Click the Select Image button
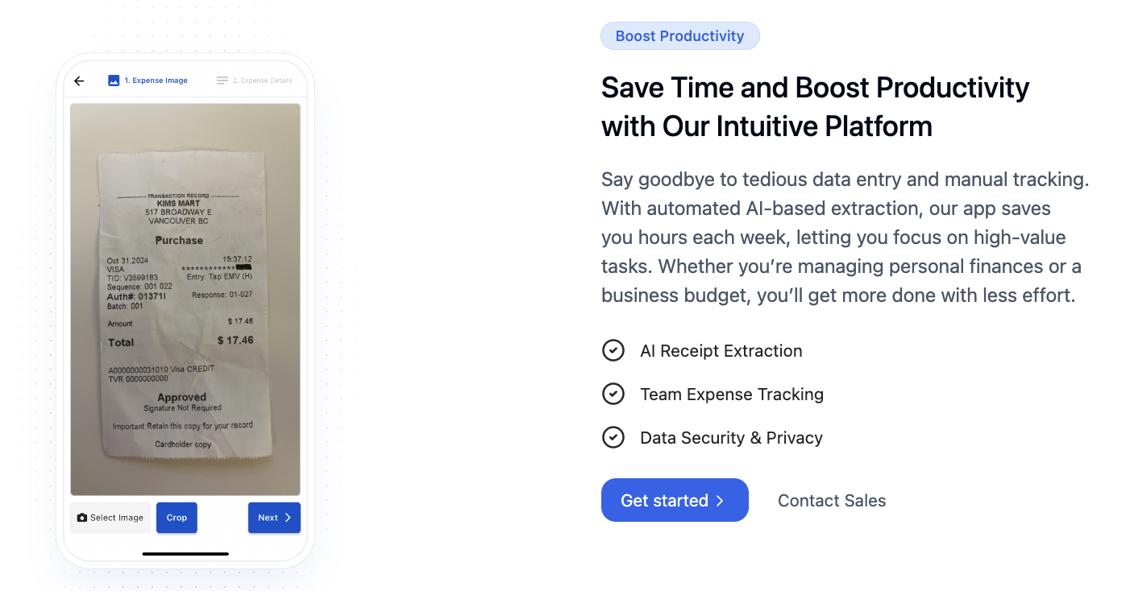The width and height of the screenshot is (1130, 591). point(110,518)
